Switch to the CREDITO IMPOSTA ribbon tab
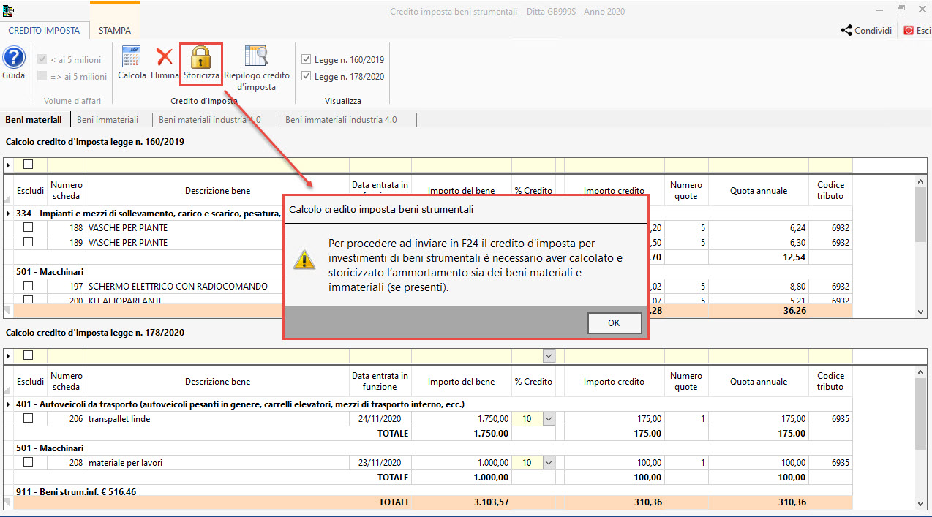 coord(44,31)
